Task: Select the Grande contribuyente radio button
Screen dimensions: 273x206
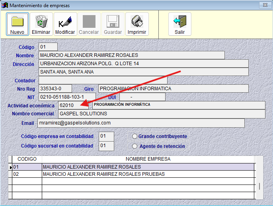Action: [135, 136]
